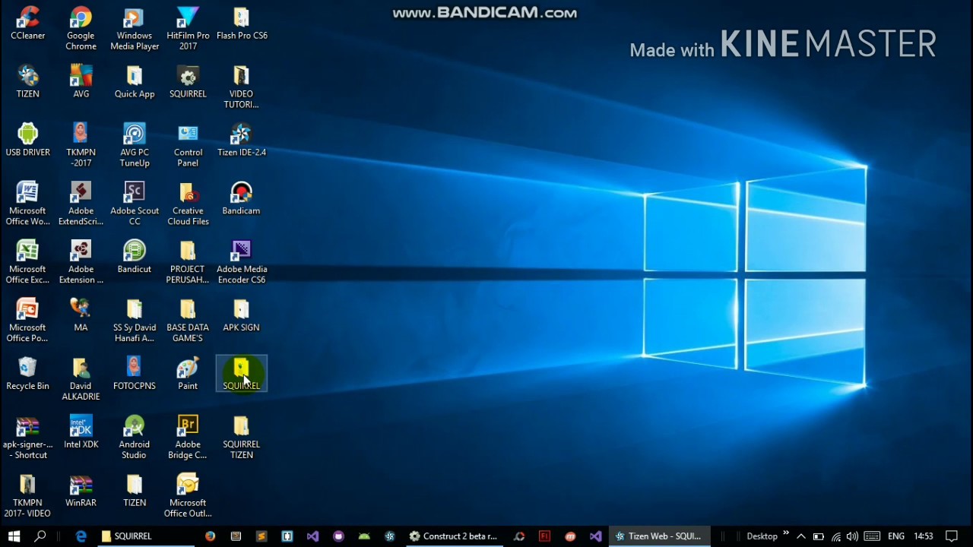Select the AVG desktop icon
973x547 pixels.
coord(81,81)
